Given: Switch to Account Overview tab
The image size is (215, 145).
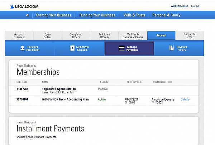Looking at the screenshot, I should click(19, 35).
